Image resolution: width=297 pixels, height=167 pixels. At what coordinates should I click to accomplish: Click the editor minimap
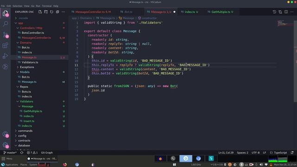click(x=285, y=23)
